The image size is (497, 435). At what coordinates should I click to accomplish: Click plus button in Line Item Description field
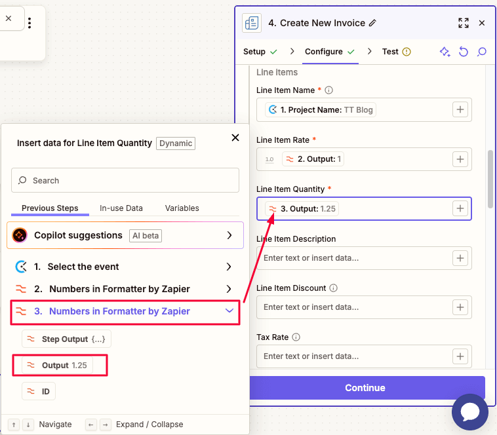(x=460, y=258)
